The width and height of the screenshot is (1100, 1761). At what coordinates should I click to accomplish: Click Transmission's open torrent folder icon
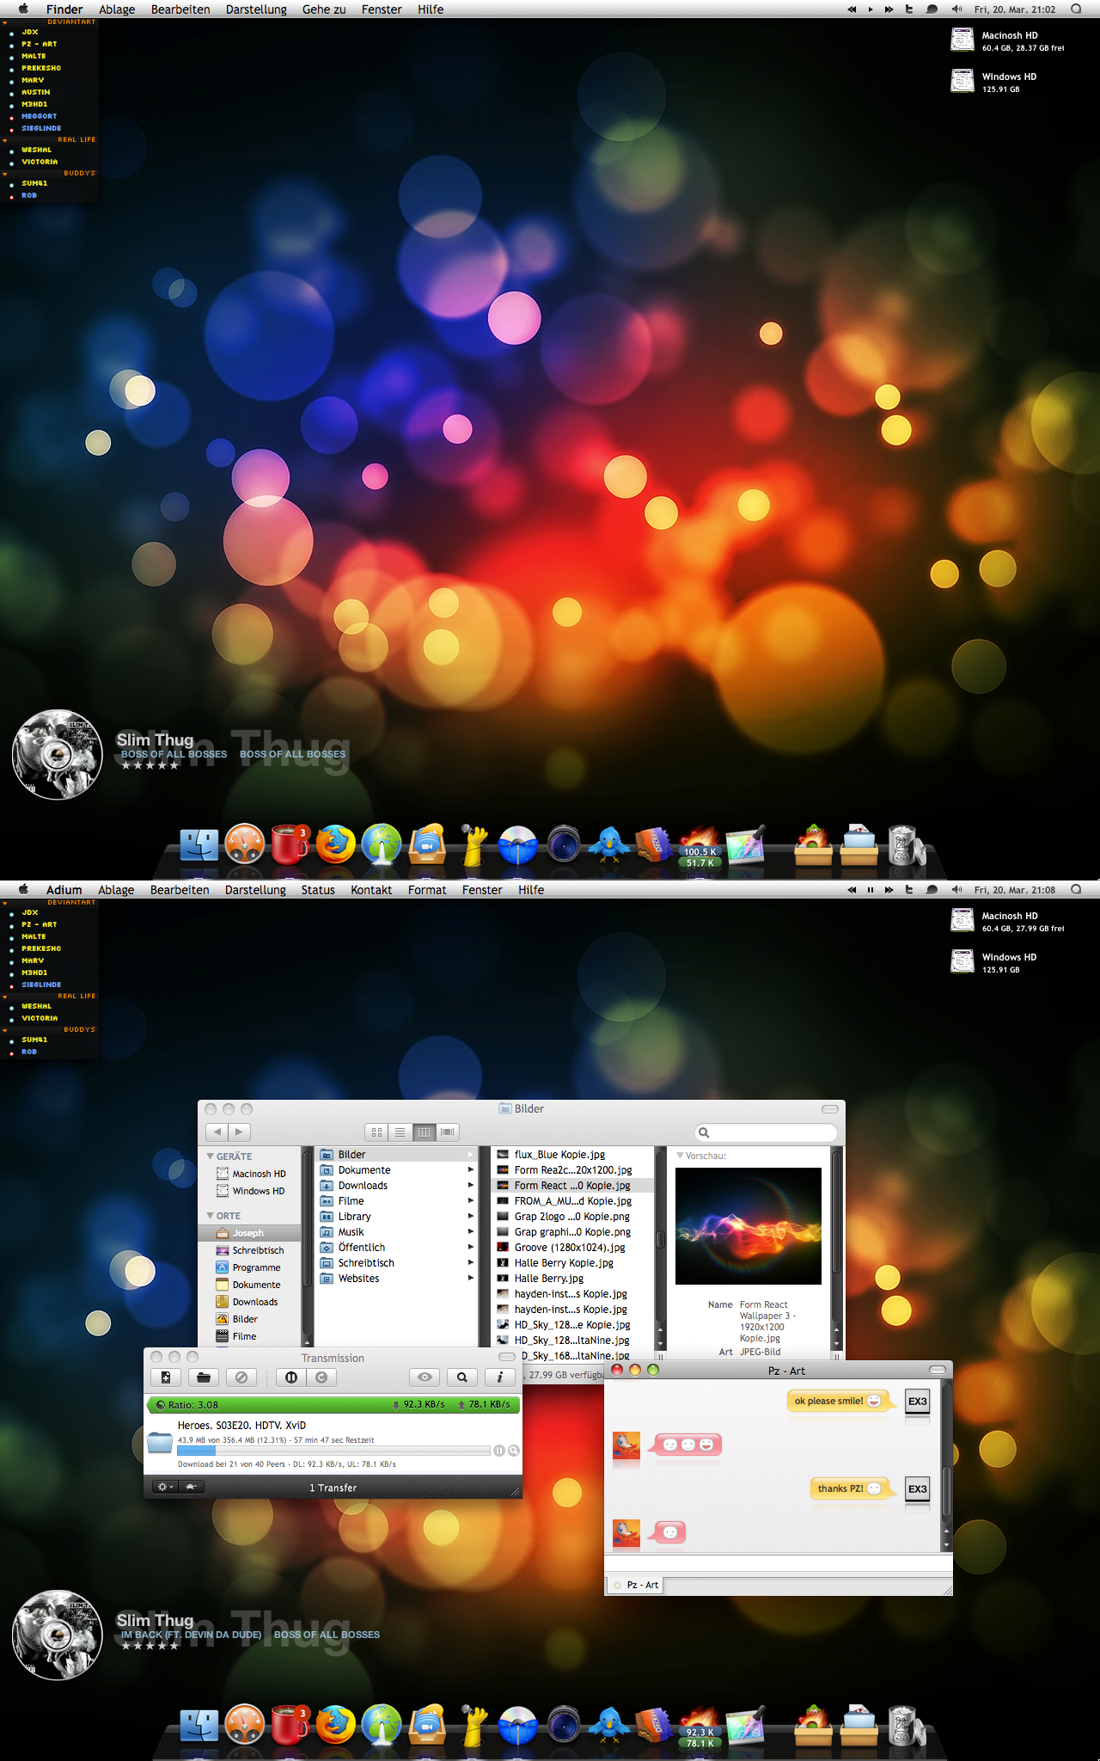[204, 1378]
